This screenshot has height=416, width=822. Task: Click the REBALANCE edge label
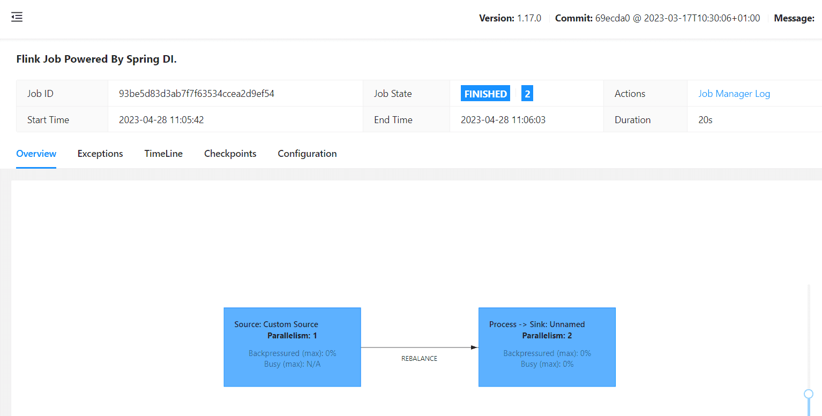click(x=419, y=359)
